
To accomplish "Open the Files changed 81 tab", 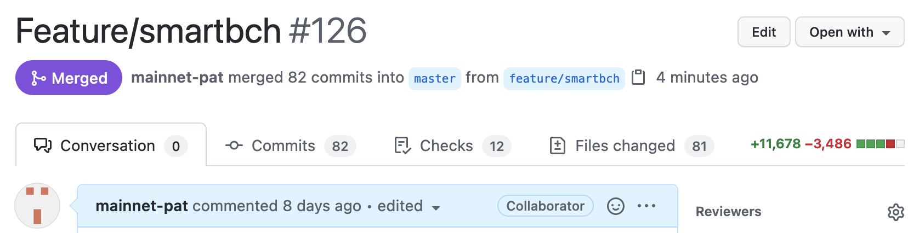I will [x=632, y=145].
